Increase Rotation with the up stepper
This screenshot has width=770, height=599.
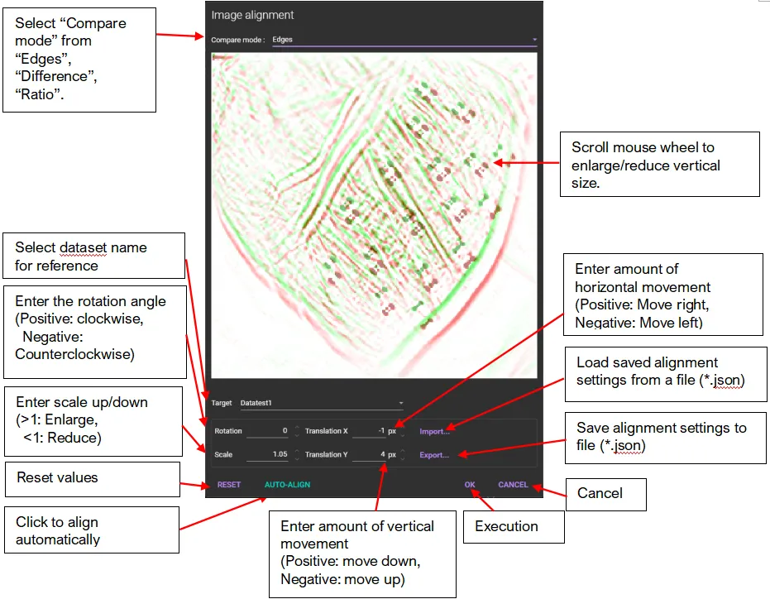[x=297, y=428]
